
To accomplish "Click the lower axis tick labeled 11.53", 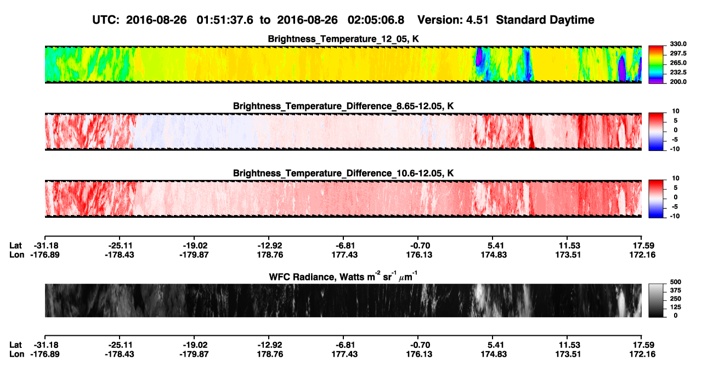I will coord(569,345).
